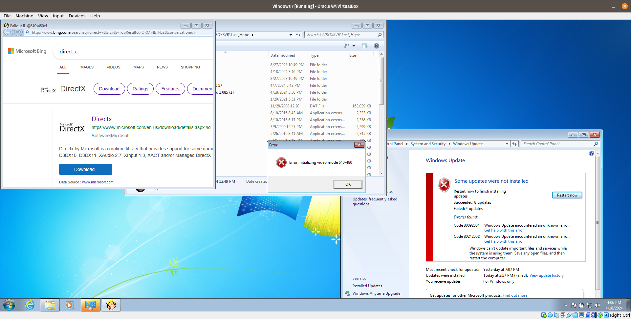Click the DirectX Ratings pill
The height and width of the screenshot is (319, 631).
(x=140, y=89)
